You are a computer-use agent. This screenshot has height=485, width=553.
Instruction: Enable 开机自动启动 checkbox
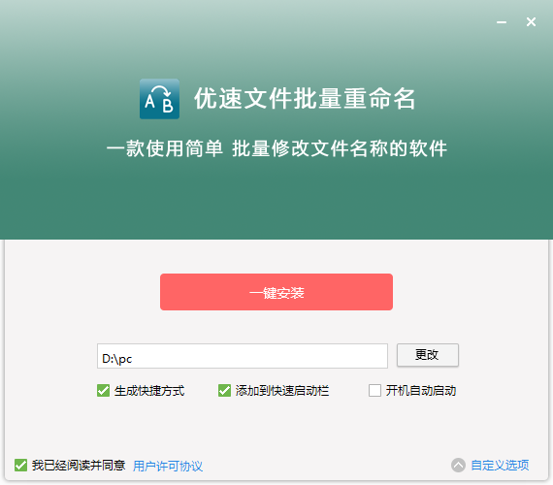[374, 391]
